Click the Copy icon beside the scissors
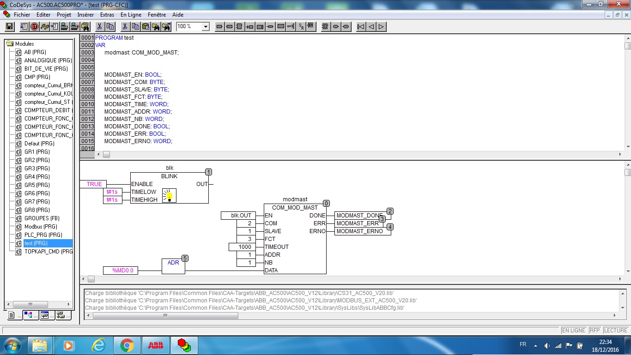The height and width of the screenshot is (355, 631). 110,27
